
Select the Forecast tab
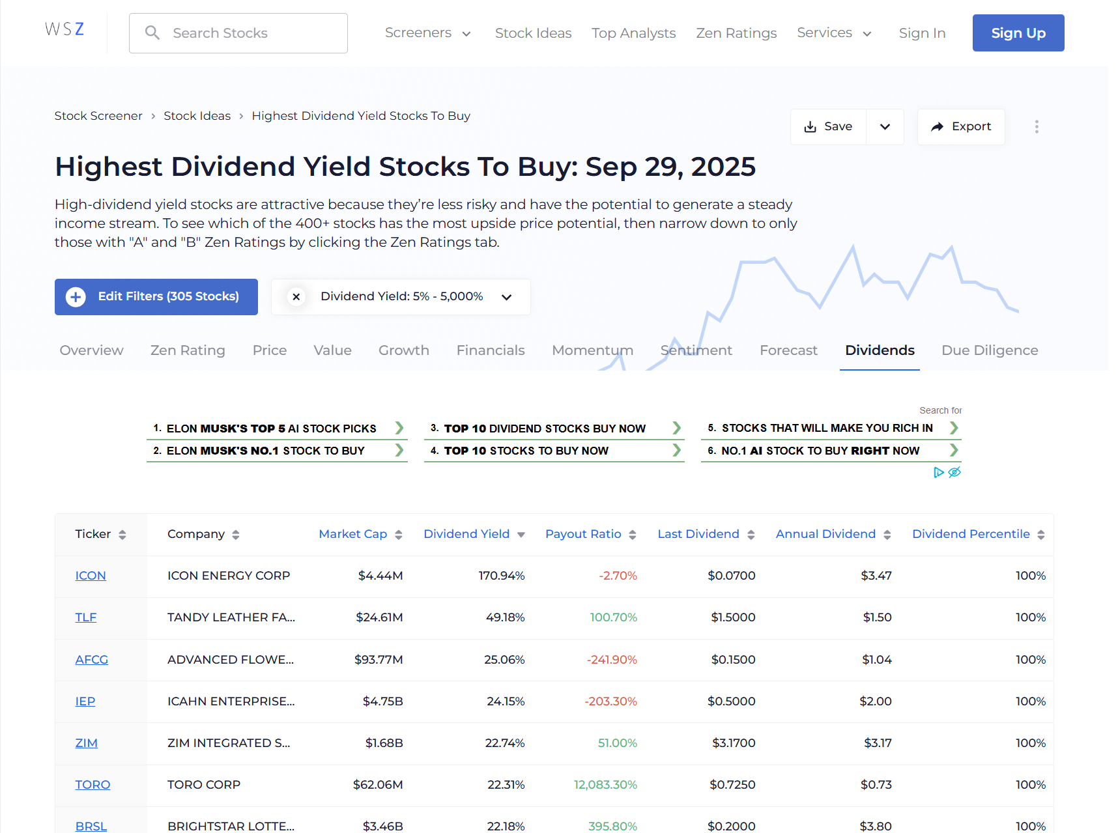(788, 350)
